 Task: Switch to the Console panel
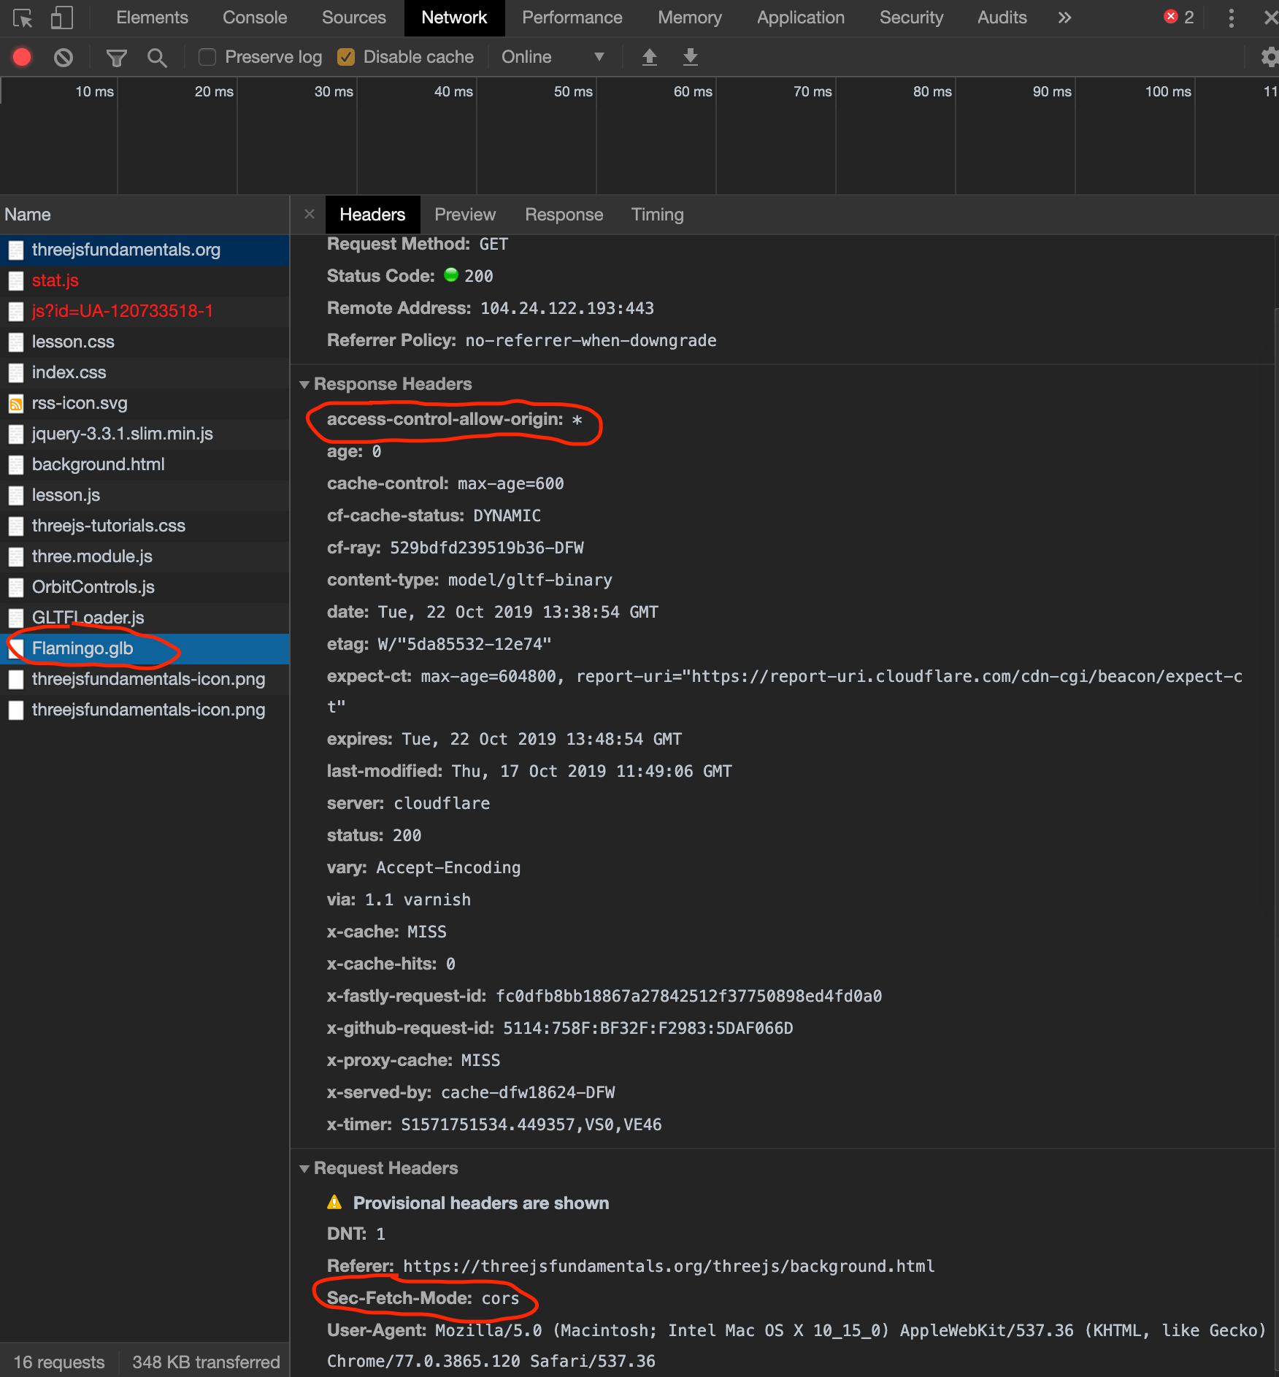coord(254,18)
